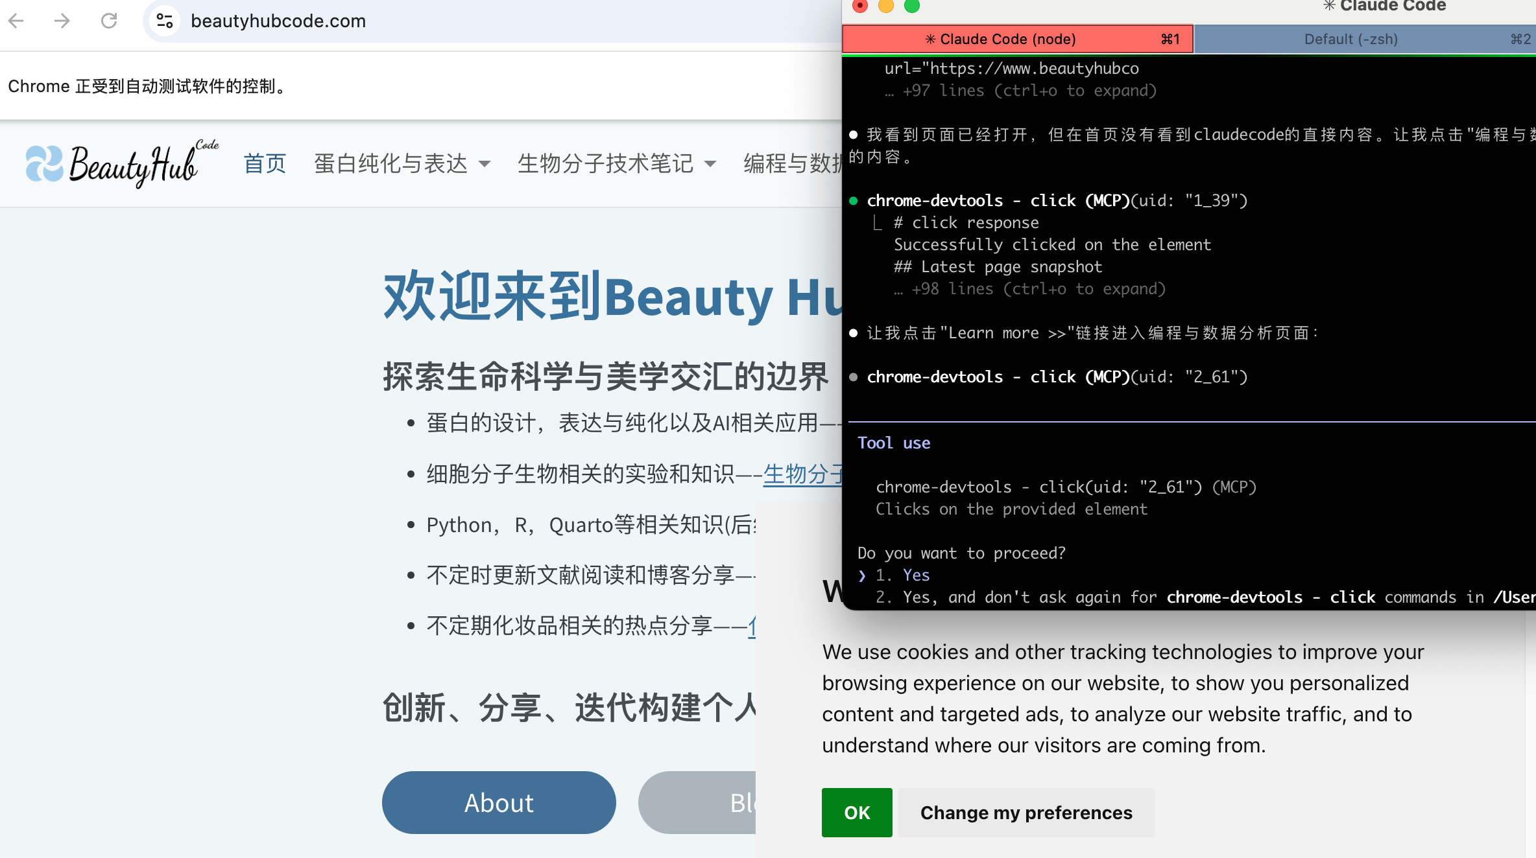Screen dimensions: 1536x858
Task: Click the yellow minimize terminal button
Action: pyautogui.click(x=886, y=6)
